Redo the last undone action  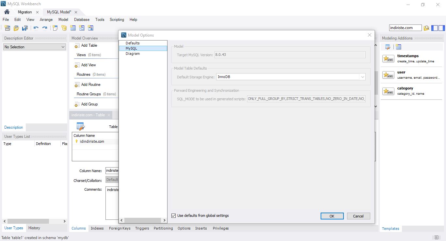click(x=45, y=28)
